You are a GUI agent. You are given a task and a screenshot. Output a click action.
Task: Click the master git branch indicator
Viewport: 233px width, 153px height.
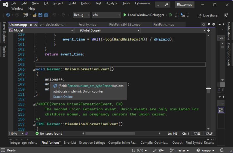click(179, 150)
